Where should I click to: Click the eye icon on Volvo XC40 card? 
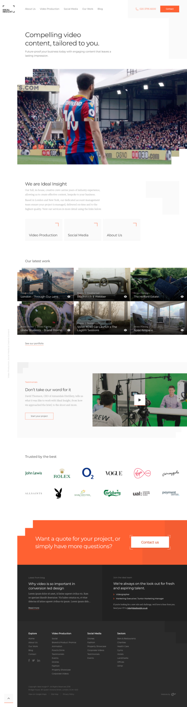(x=125, y=330)
